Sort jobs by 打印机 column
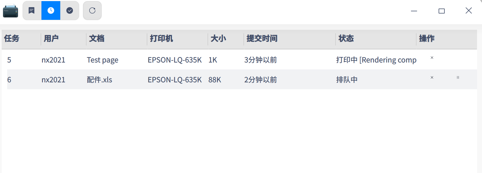Viewport: 482px width, 173px height. coord(161,39)
